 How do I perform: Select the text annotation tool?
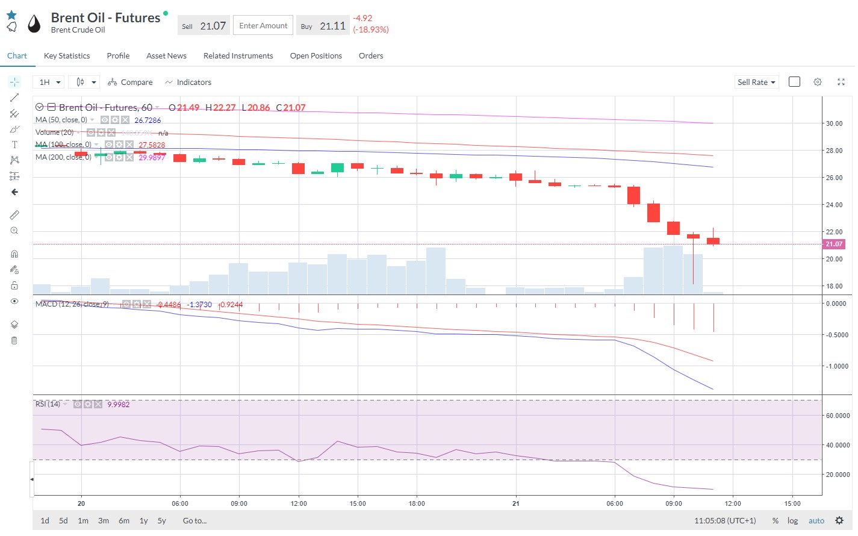click(x=14, y=145)
